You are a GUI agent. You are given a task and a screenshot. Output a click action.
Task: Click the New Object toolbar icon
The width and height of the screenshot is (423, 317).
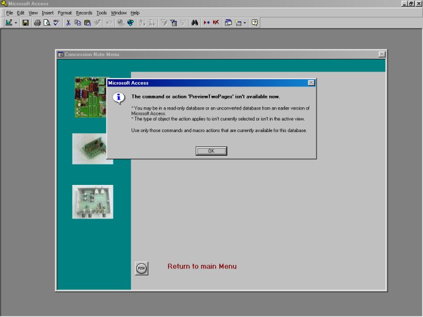pos(238,23)
